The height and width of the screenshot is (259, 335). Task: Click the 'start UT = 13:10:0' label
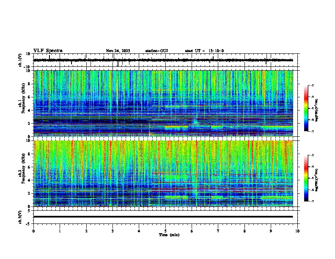coord(204,51)
